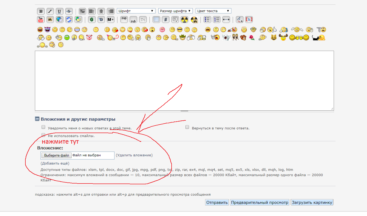
Task: Check 'Не использовать смайлы' option
Action: coord(43,135)
